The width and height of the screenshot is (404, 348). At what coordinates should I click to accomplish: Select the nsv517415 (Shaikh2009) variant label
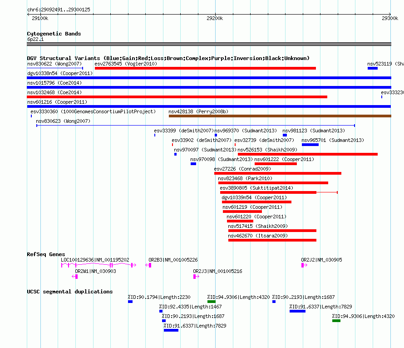(x=258, y=226)
